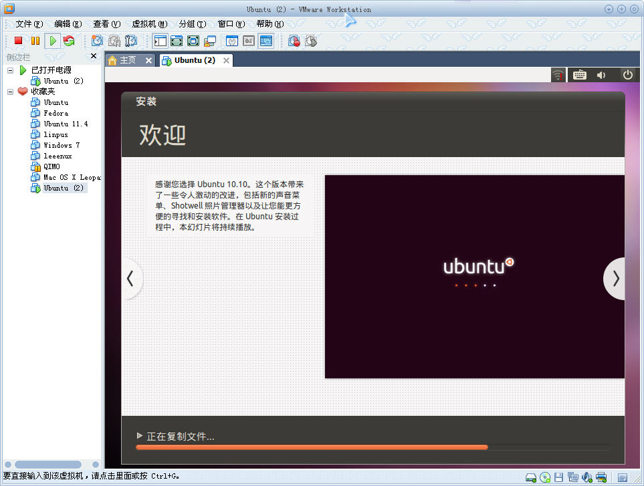Open the 分组(T) menu
Image resolution: width=644 pixels, height=486 pixels.
[x=193, y=24]
